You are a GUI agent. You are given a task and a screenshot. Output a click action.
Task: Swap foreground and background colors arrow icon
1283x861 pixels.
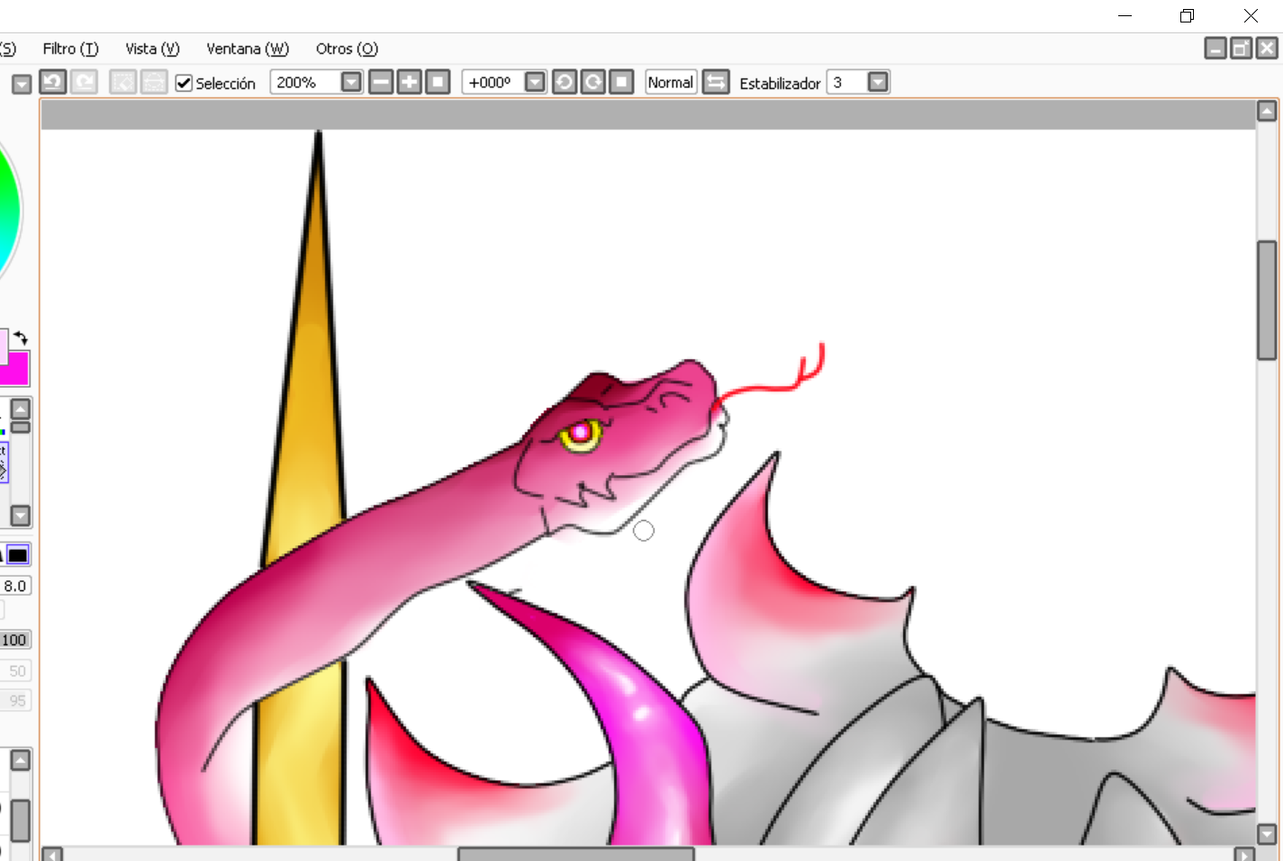coord(20,338)
